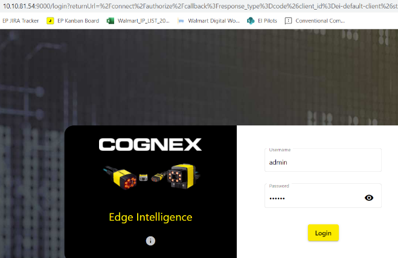Click the barcode reader devices image
Image resolution: width=398 pixels, height=258 pixels.
(152, 177)
